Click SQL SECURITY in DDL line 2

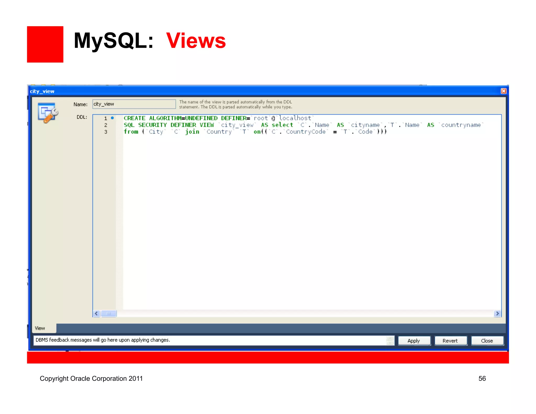pos(145,125)
